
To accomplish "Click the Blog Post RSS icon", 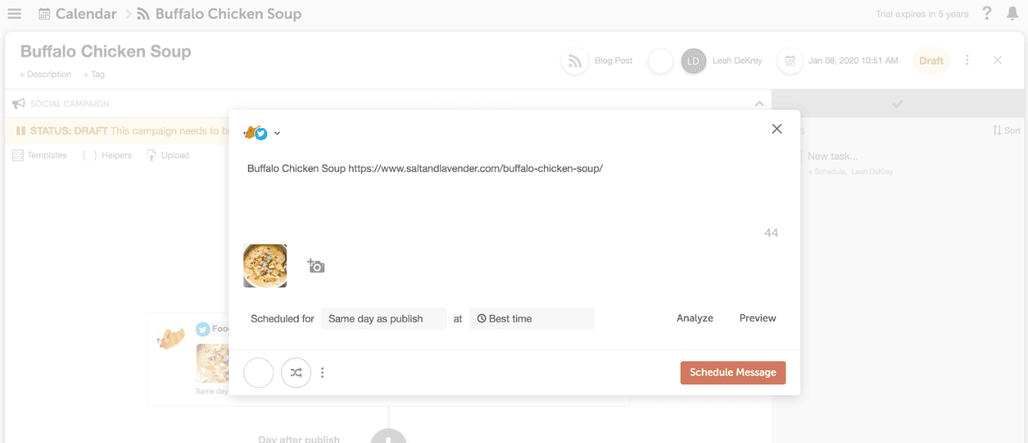I will (x=575, y=61).
